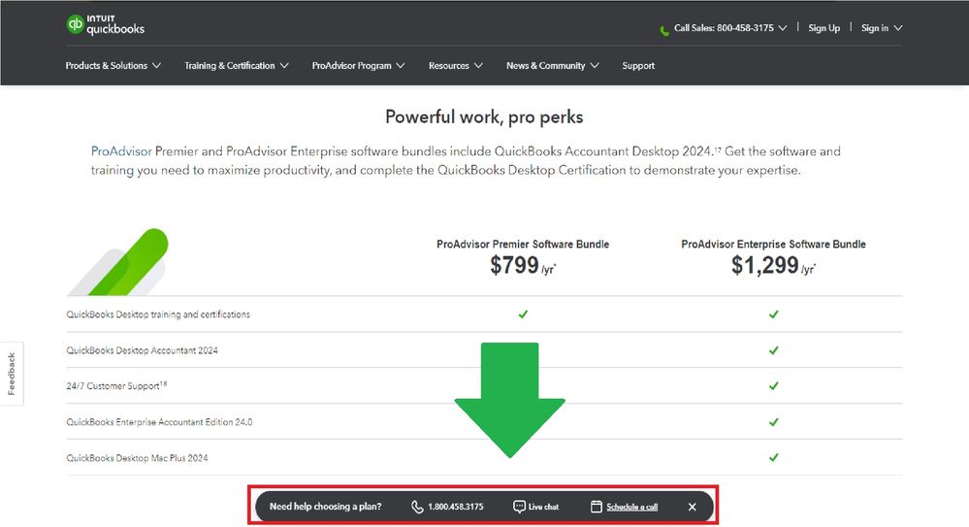This screenshot has height=527, width=969.
Task: Start a Live chat session
Action: (x=543, y=507)
